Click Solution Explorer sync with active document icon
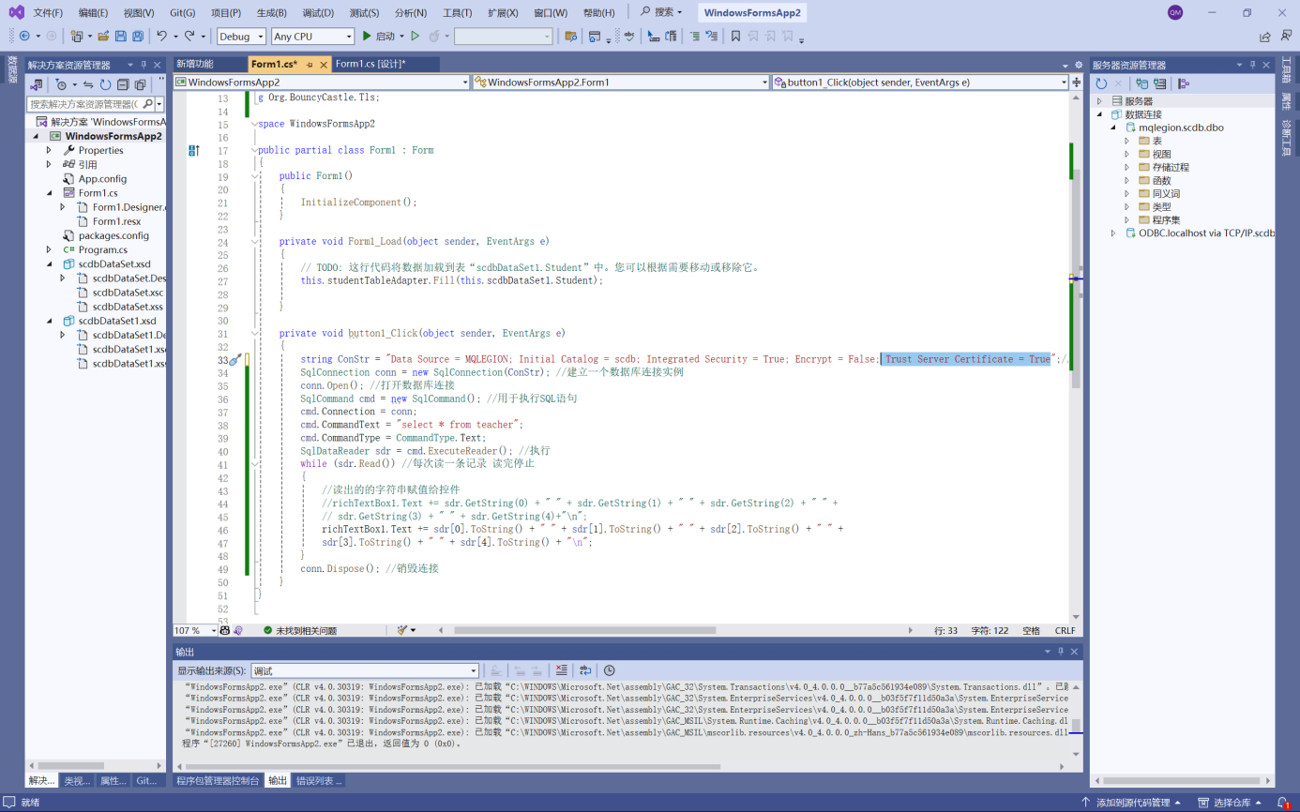The height and width of the screenshot is (812, 1300). 87,84
